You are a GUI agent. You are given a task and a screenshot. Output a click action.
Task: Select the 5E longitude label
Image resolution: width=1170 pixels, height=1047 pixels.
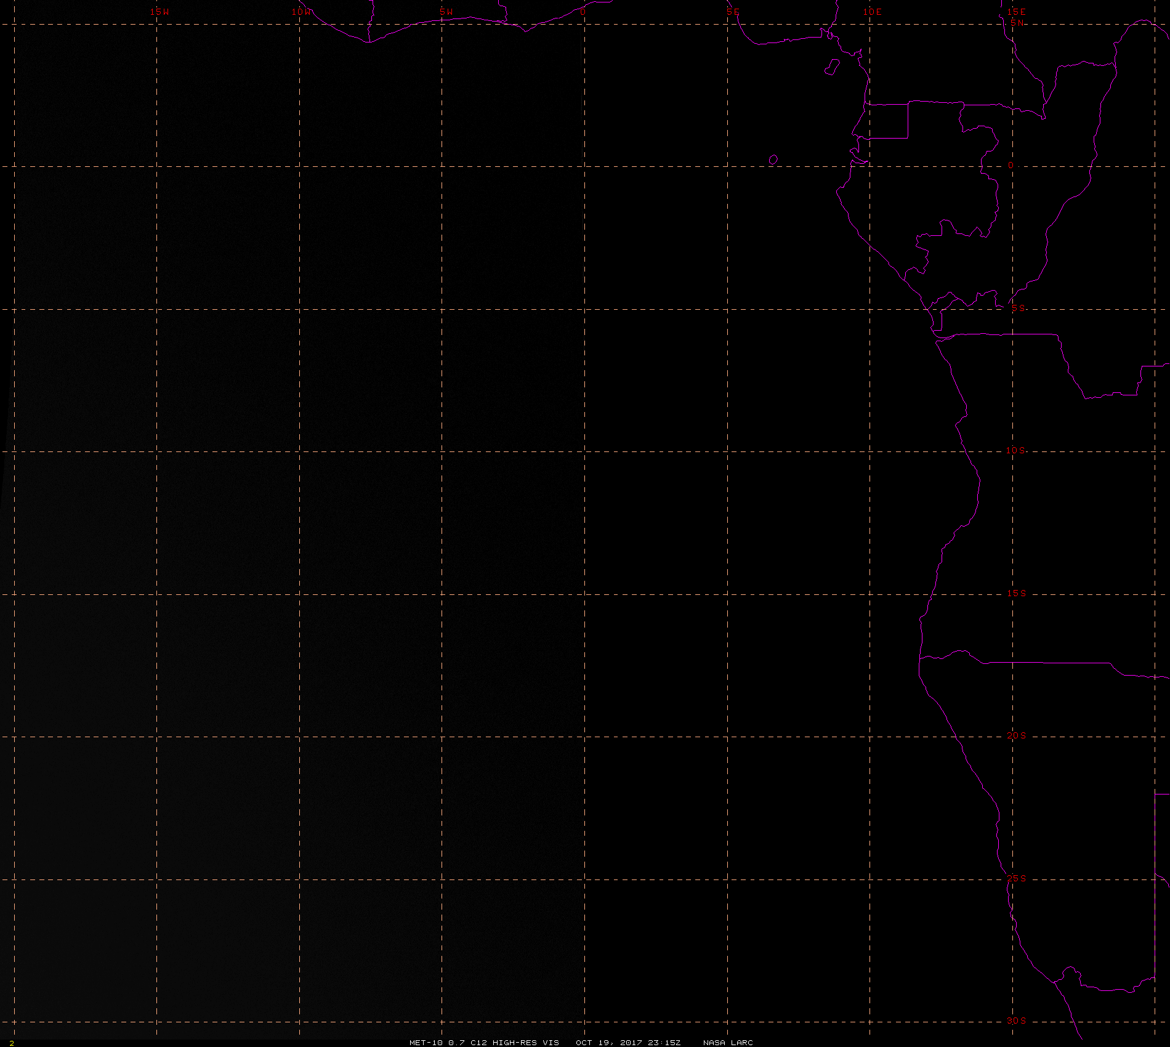point(733,12)
